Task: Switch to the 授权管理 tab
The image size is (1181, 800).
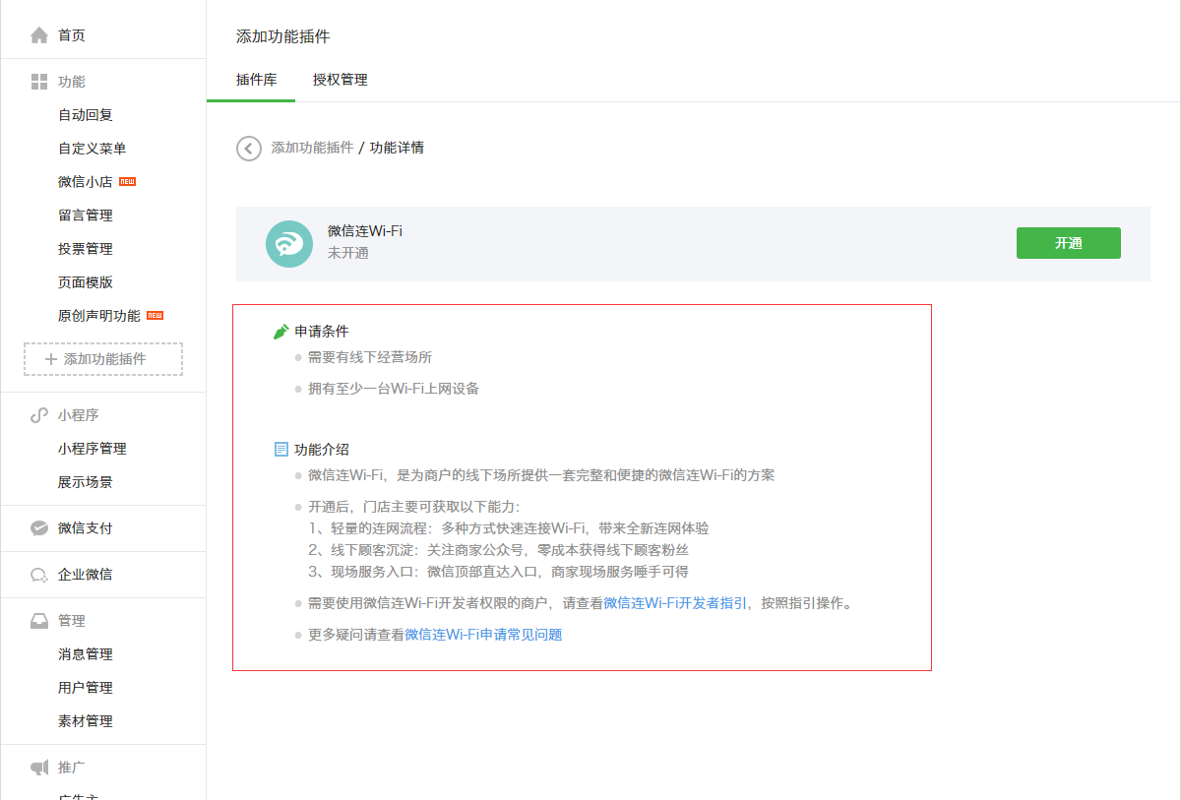Action: (341, 80)
